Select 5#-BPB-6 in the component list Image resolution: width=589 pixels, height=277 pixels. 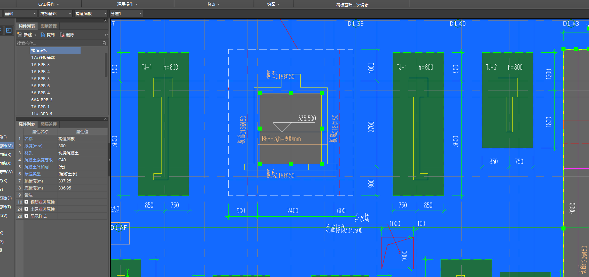click(x=40, y=86)
